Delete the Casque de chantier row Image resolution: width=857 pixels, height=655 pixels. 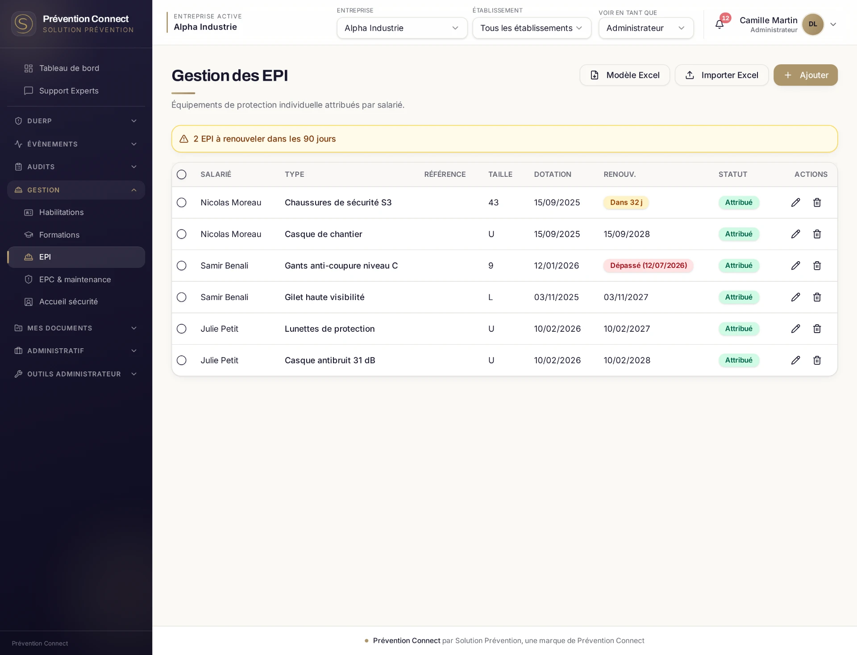tap(817, 234)
